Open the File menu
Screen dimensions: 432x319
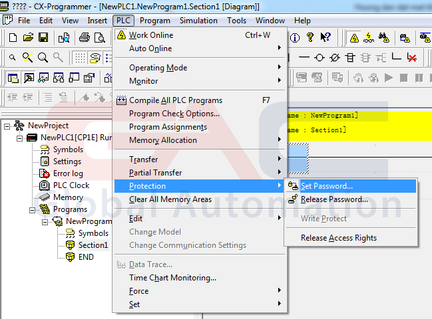pyautogui.click(x=24, y=21)
